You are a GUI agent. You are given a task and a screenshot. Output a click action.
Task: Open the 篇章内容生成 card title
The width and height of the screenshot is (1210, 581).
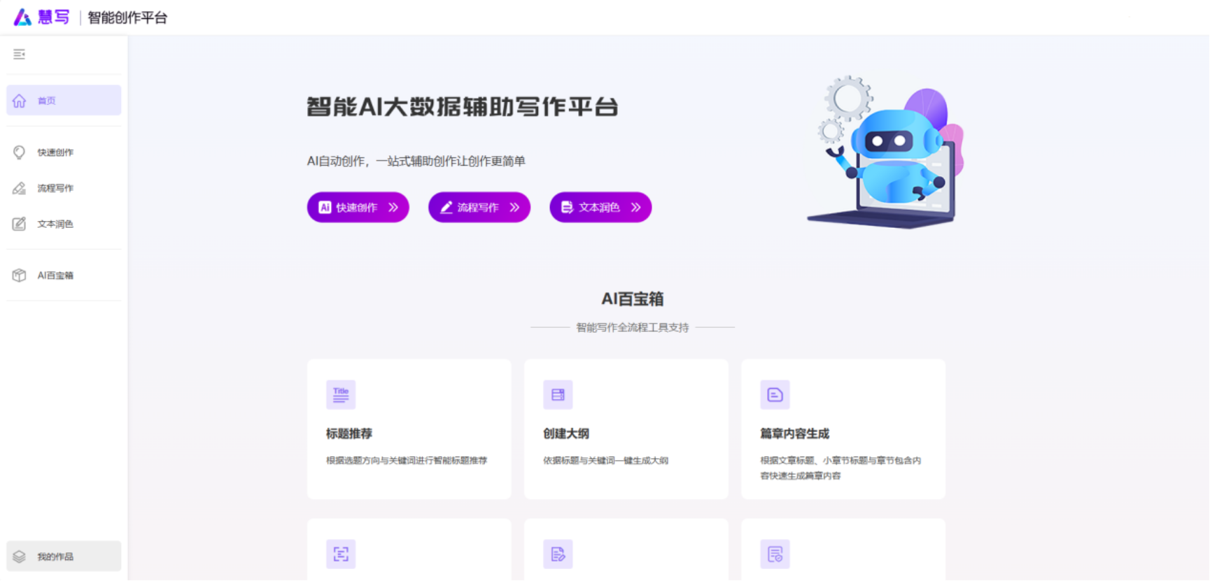pyautogui.click(x=794, y=433)
